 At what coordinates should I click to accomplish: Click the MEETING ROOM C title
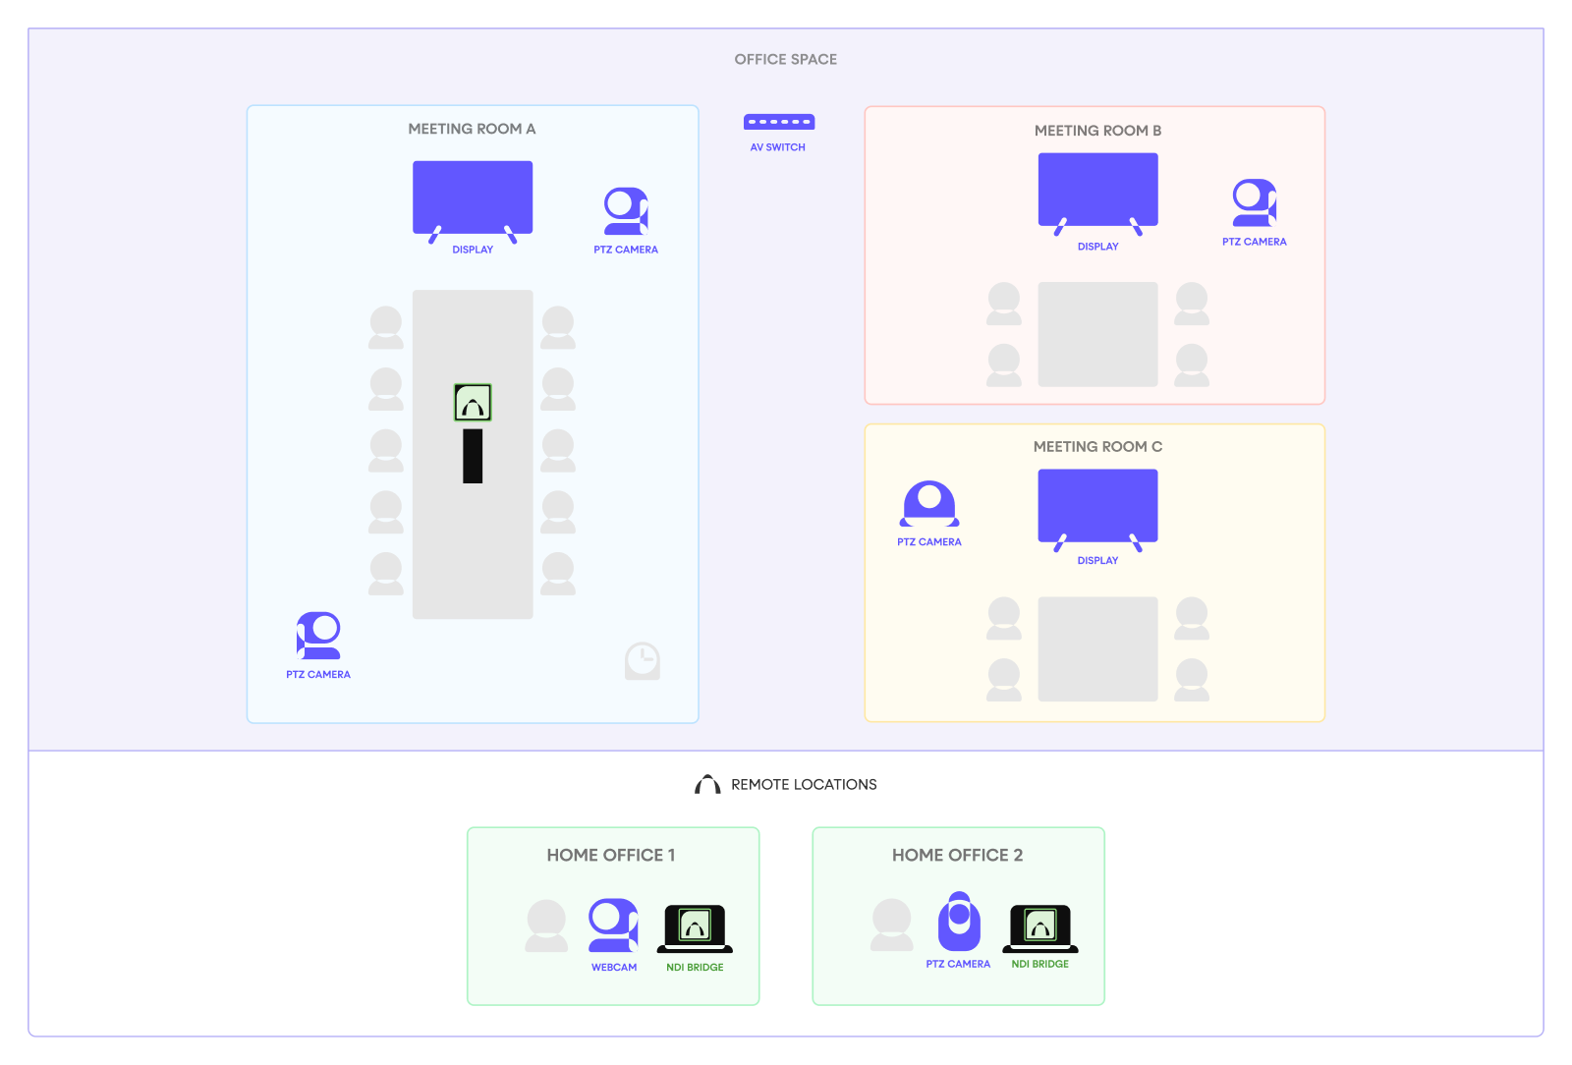[1098, 447]
